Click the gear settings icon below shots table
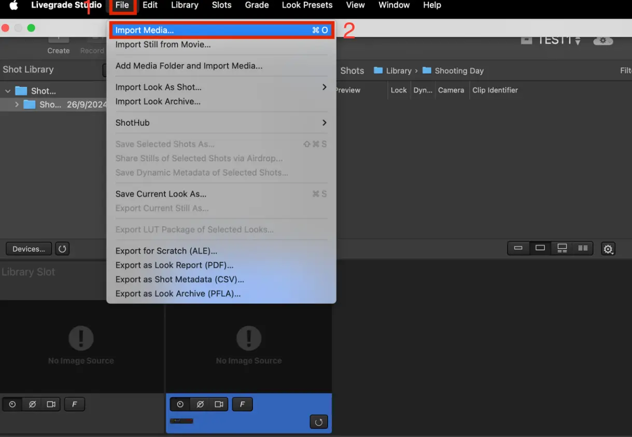 (608, 249)
